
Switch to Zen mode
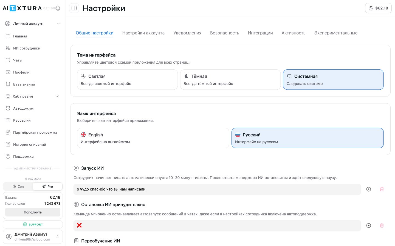[18, 186]
